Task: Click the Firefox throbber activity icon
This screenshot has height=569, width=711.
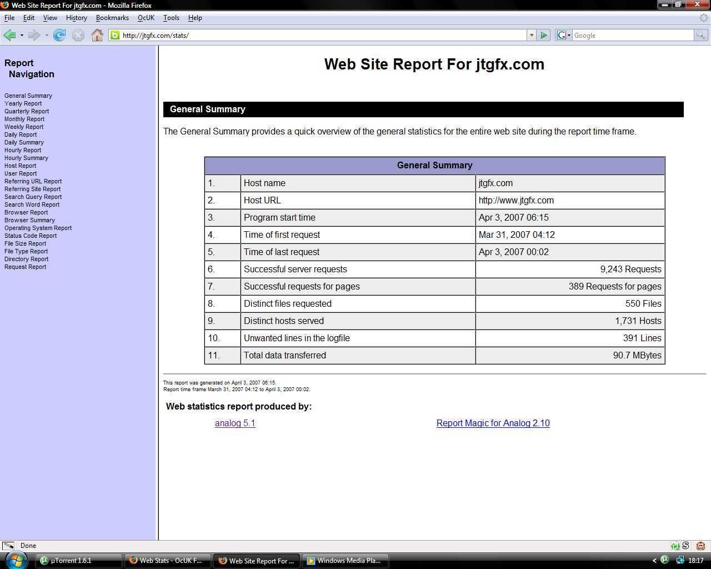Action: [x=704, y=18]
